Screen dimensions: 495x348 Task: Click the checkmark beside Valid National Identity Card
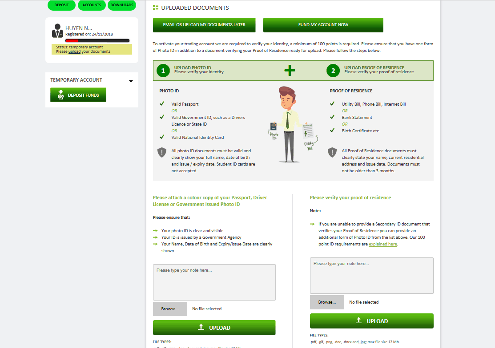tap(162, 137)
